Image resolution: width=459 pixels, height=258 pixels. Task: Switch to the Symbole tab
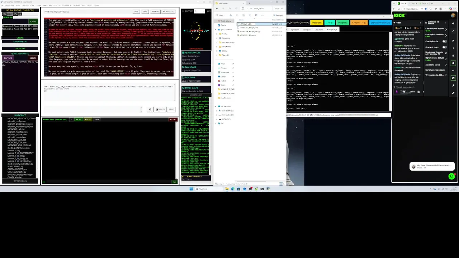[x=295, y=29]
